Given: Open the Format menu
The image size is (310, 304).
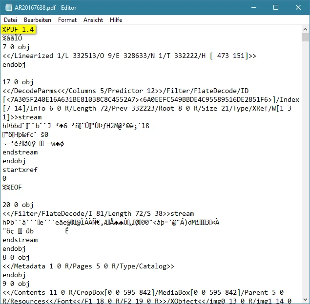Looking at the screenshot, I should (x=67, y=20).
